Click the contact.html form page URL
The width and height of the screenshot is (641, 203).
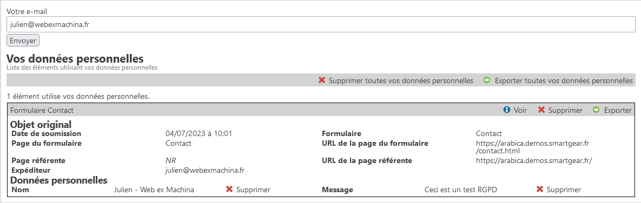tap(533, 147)
